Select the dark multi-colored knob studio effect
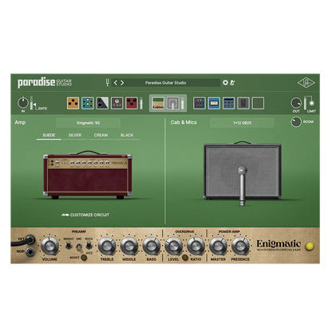The image size is (332, 332). [x=200, y=103]
